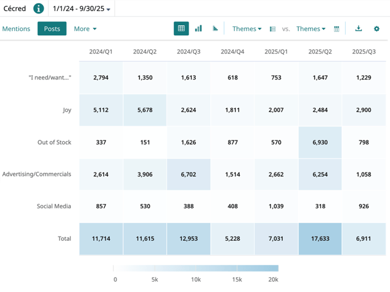
Task: Switch to table grid view
Action: (181, 28)
